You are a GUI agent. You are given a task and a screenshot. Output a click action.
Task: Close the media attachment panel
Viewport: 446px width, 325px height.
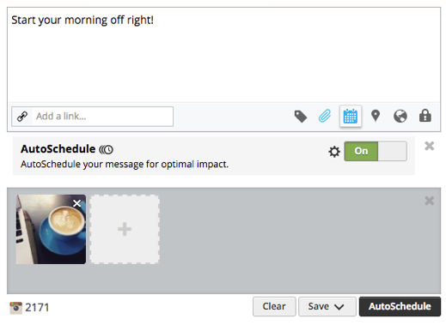pos(429,201)
